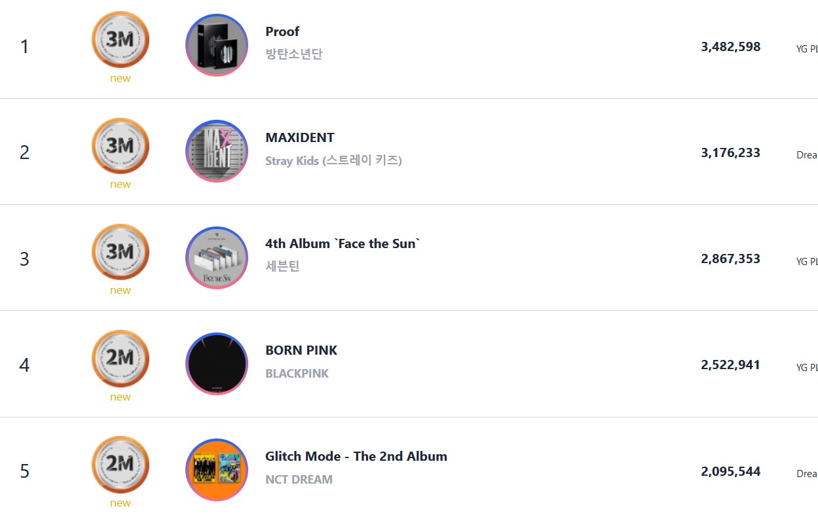Viewport: 818px width, 519px height.
Task: Open the BORN PINK album cover thumbnail
Action: click(217, 364)
